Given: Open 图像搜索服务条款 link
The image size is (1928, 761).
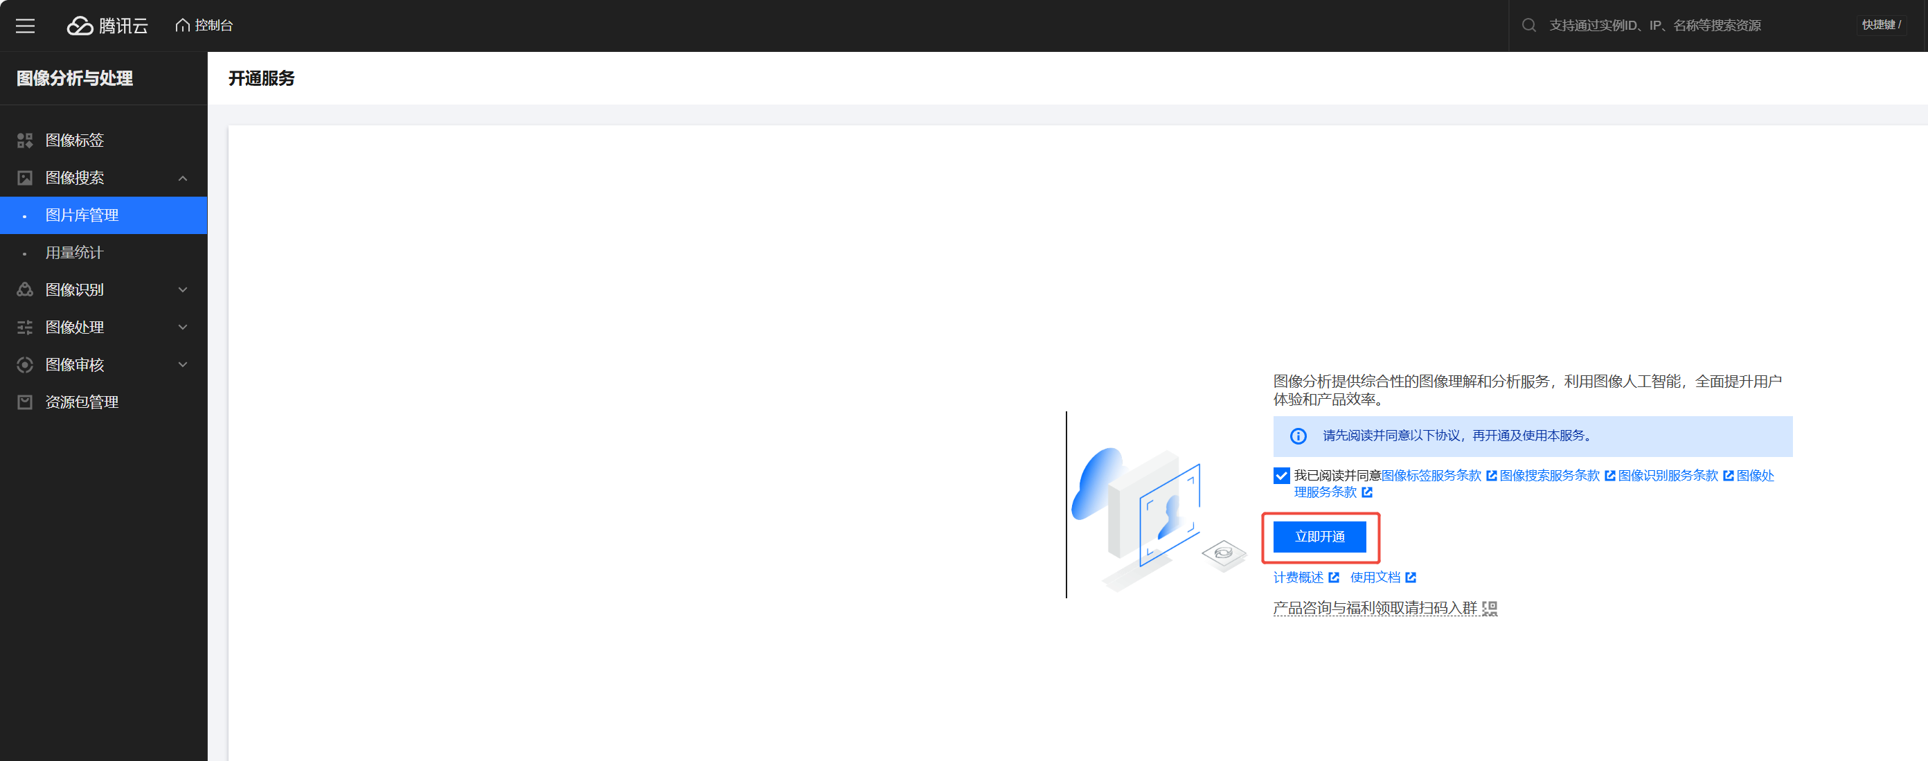Looking at the screenshot, I should point(1549,476).
